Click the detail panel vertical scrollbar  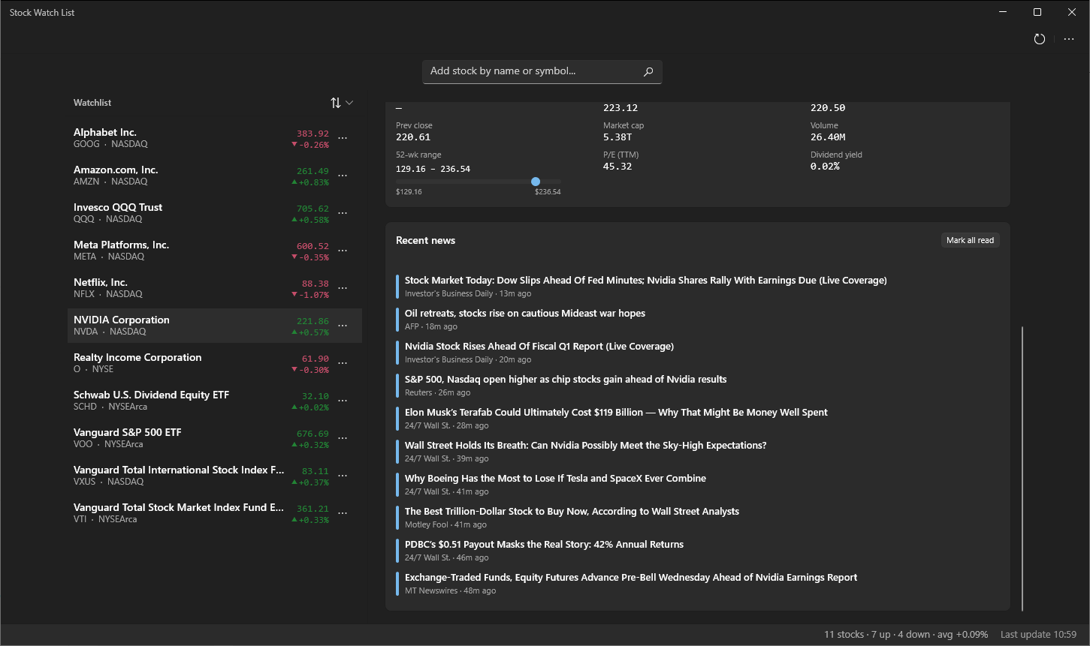[1022, 468]
